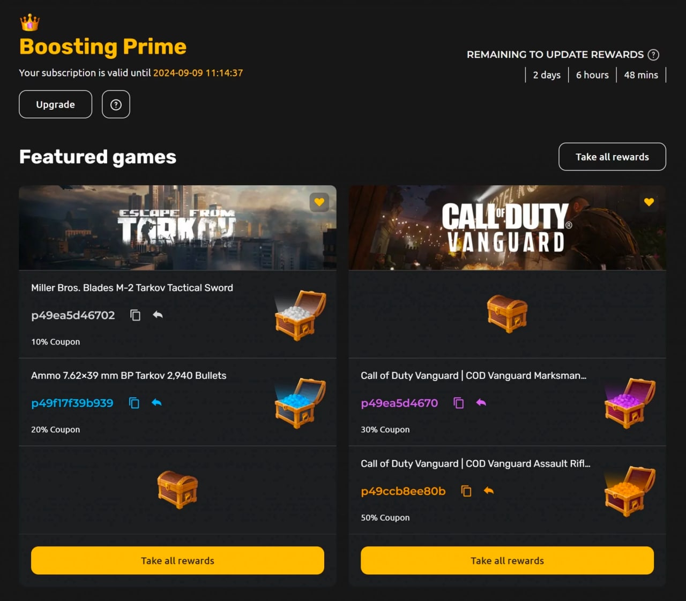Screen dimensions: 686x601
Task: Click the share arrow beside p49ea5d46702
Action: tap(158, 315)
